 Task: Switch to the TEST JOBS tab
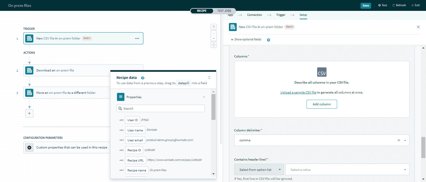pyautogui.click(x=224, y=10)
